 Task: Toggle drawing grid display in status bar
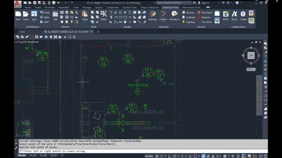coord(157,156)
